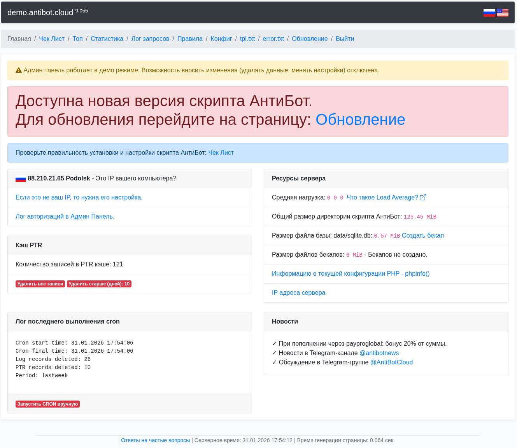Open the Чек Лист menu item
517x448 pixels.
52,39
